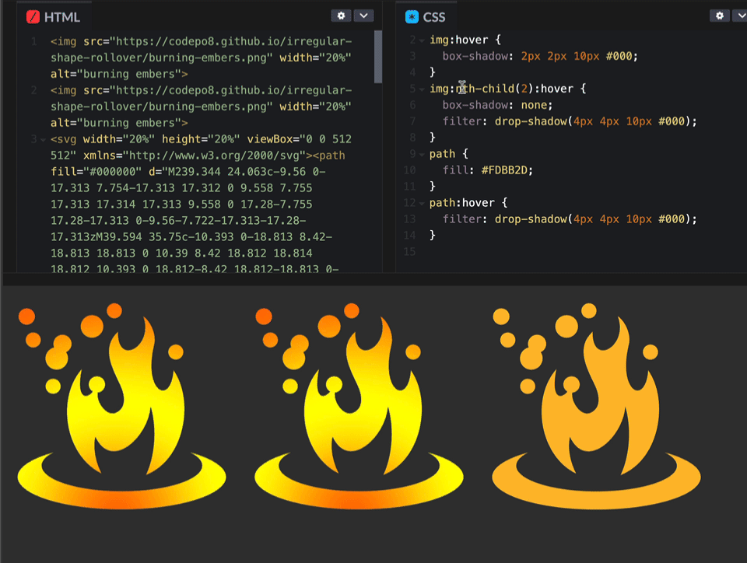Switch to the CSS editor tab
Screen dimensions: 747x563
433,16
